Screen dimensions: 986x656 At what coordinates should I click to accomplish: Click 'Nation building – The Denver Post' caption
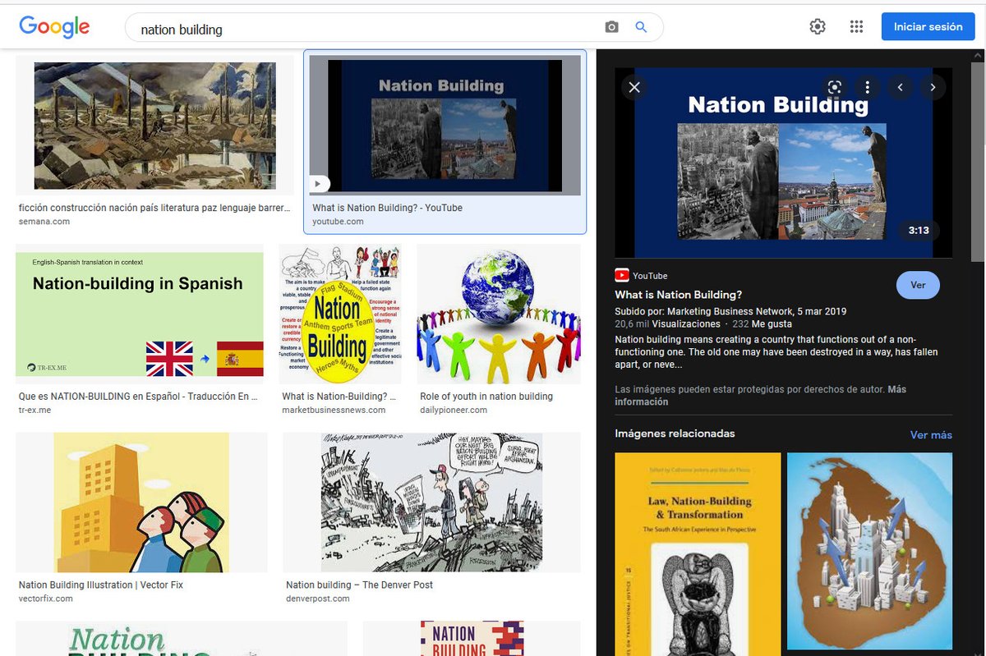360,585
